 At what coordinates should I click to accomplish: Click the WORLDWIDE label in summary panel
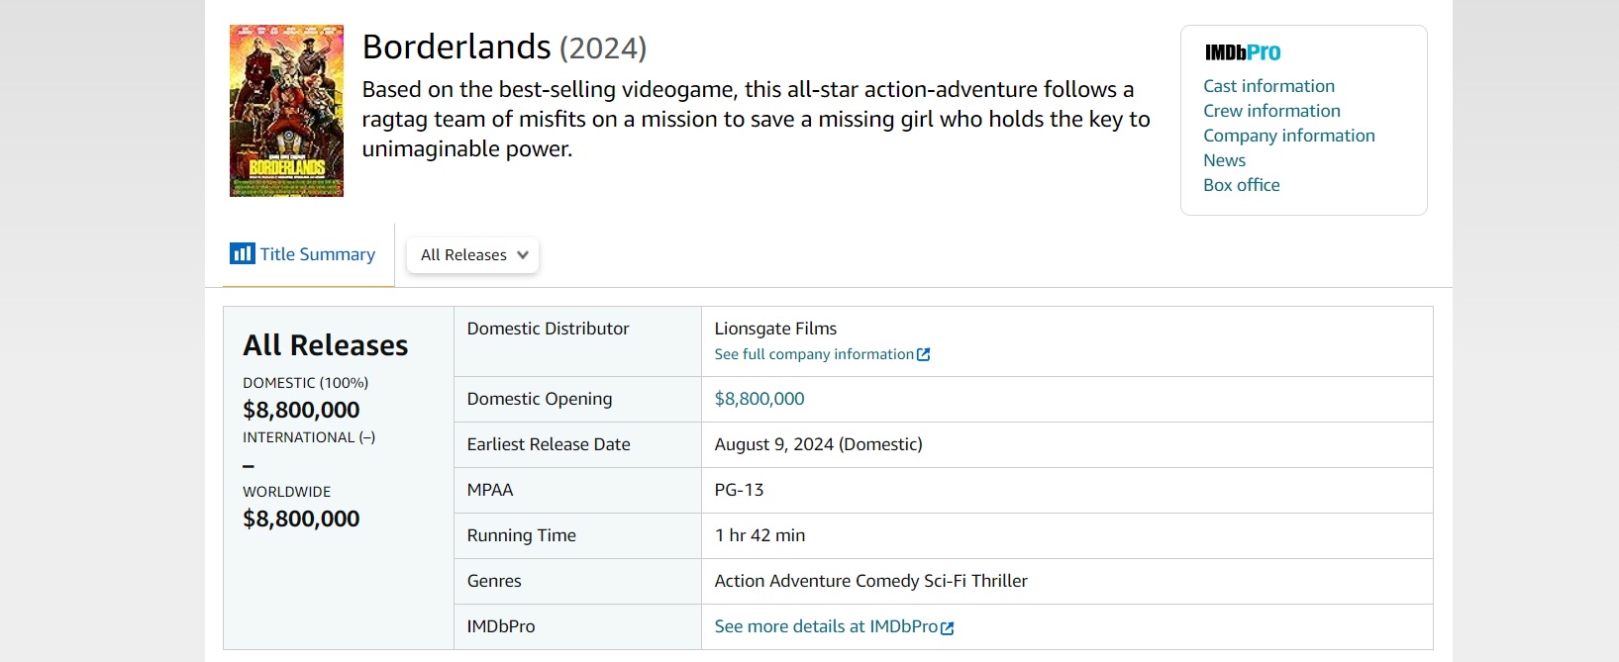click(x=287, y=492)
